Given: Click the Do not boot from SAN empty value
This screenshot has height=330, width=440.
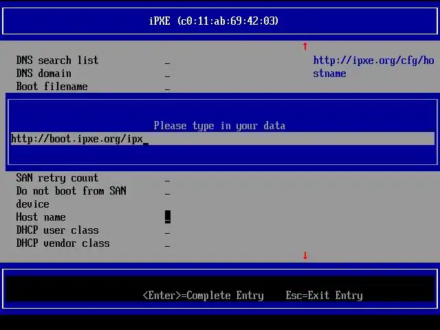Looking at the screenshot, I should click(x=167, y=194).
